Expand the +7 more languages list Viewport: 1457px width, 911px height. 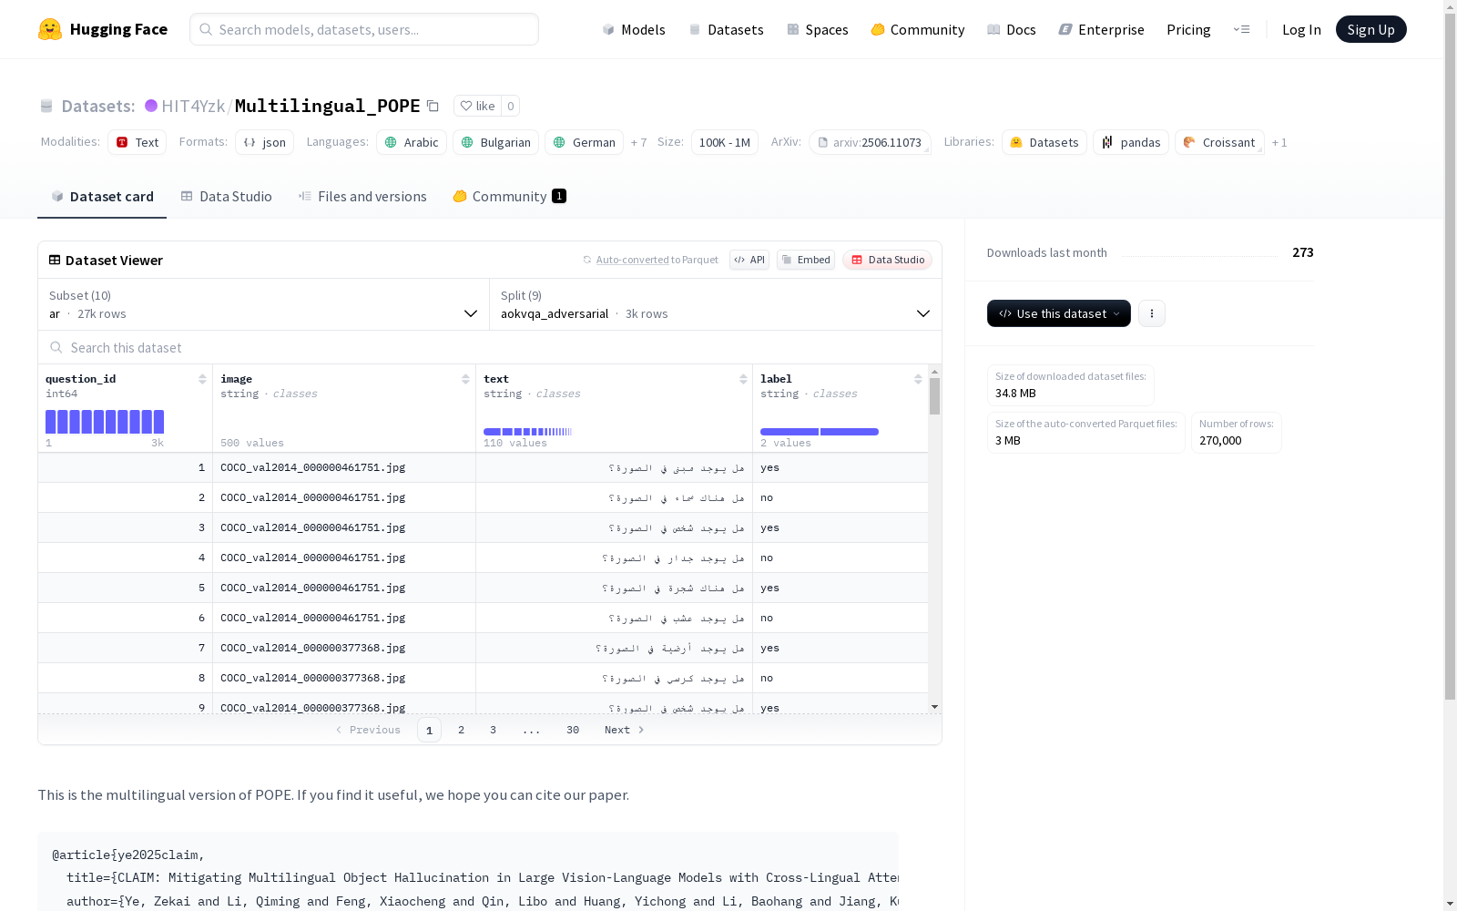(x=638, y=142)
